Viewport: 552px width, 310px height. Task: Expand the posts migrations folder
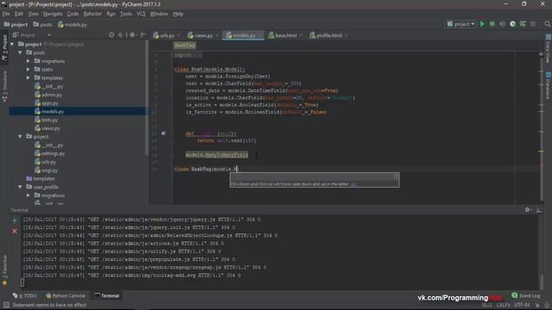(x=28, y=61)
